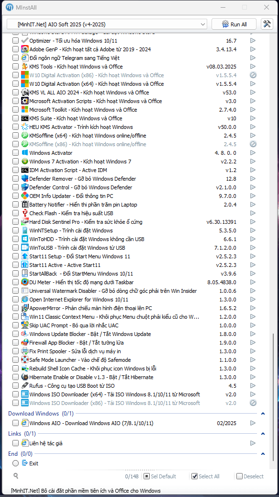Click the Defender Control shield icon
Image resolution: width=279 pixels, height=497 pixels.
click(25, 187)
